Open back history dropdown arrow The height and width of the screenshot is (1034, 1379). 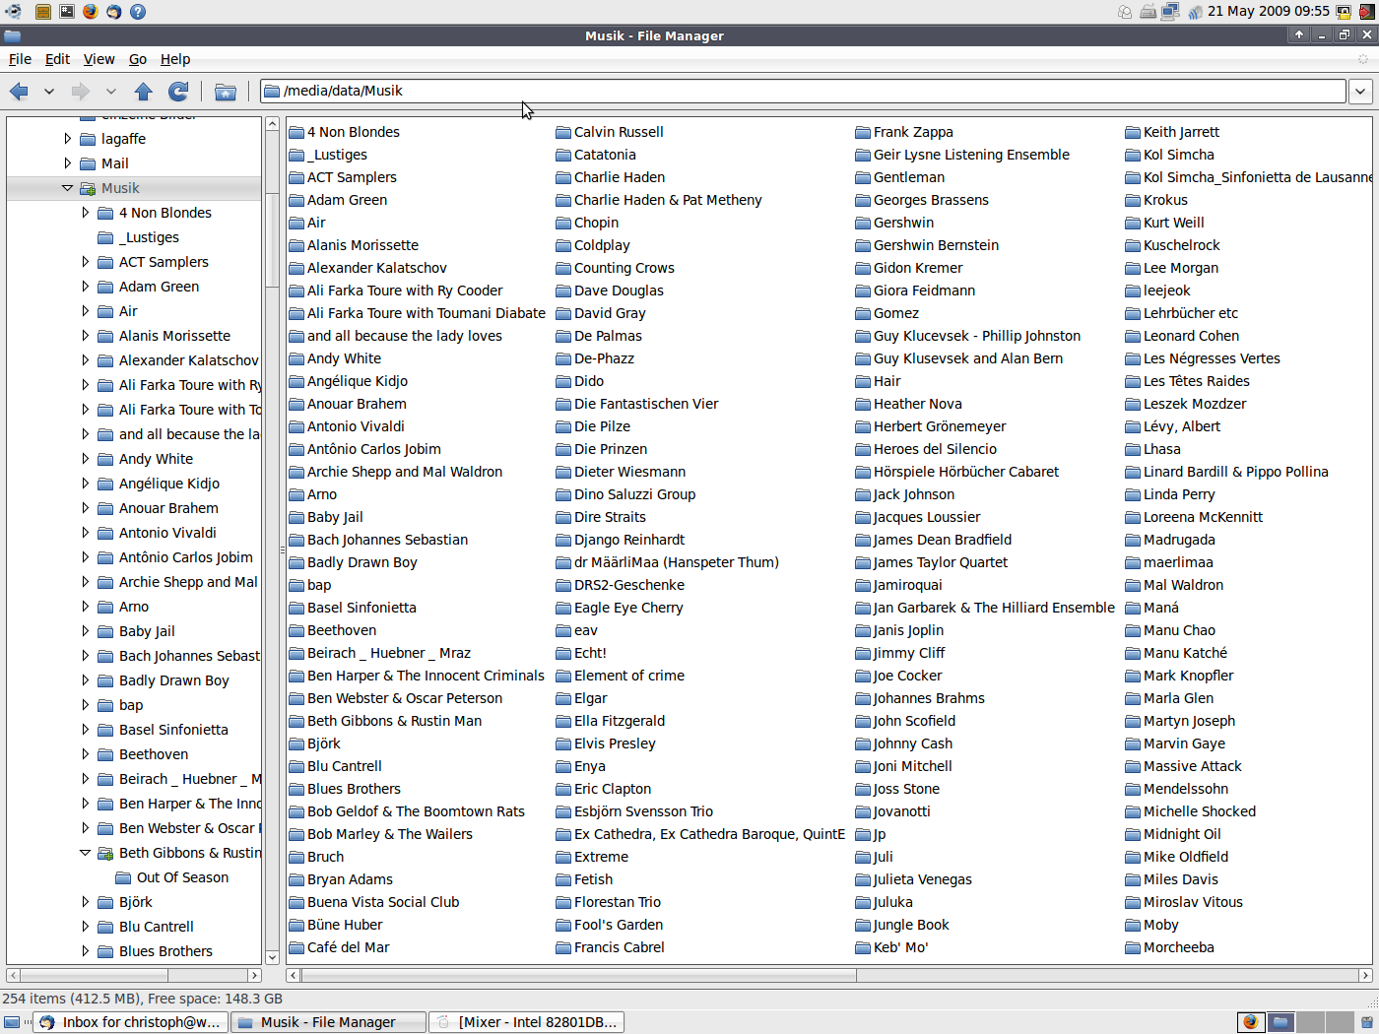48,92
